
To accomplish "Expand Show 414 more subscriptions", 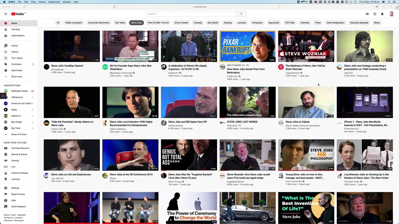I will coord(19,134).
